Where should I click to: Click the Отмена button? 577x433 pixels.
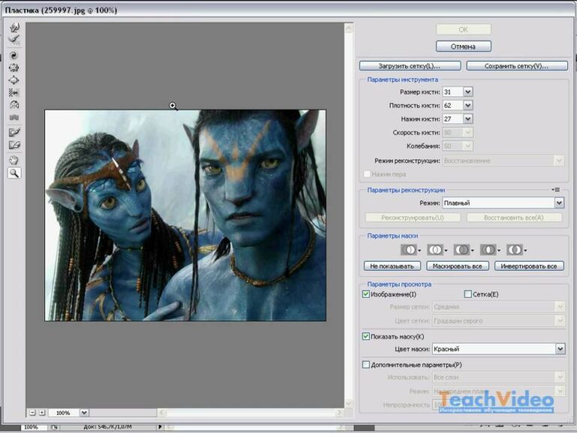464,47
